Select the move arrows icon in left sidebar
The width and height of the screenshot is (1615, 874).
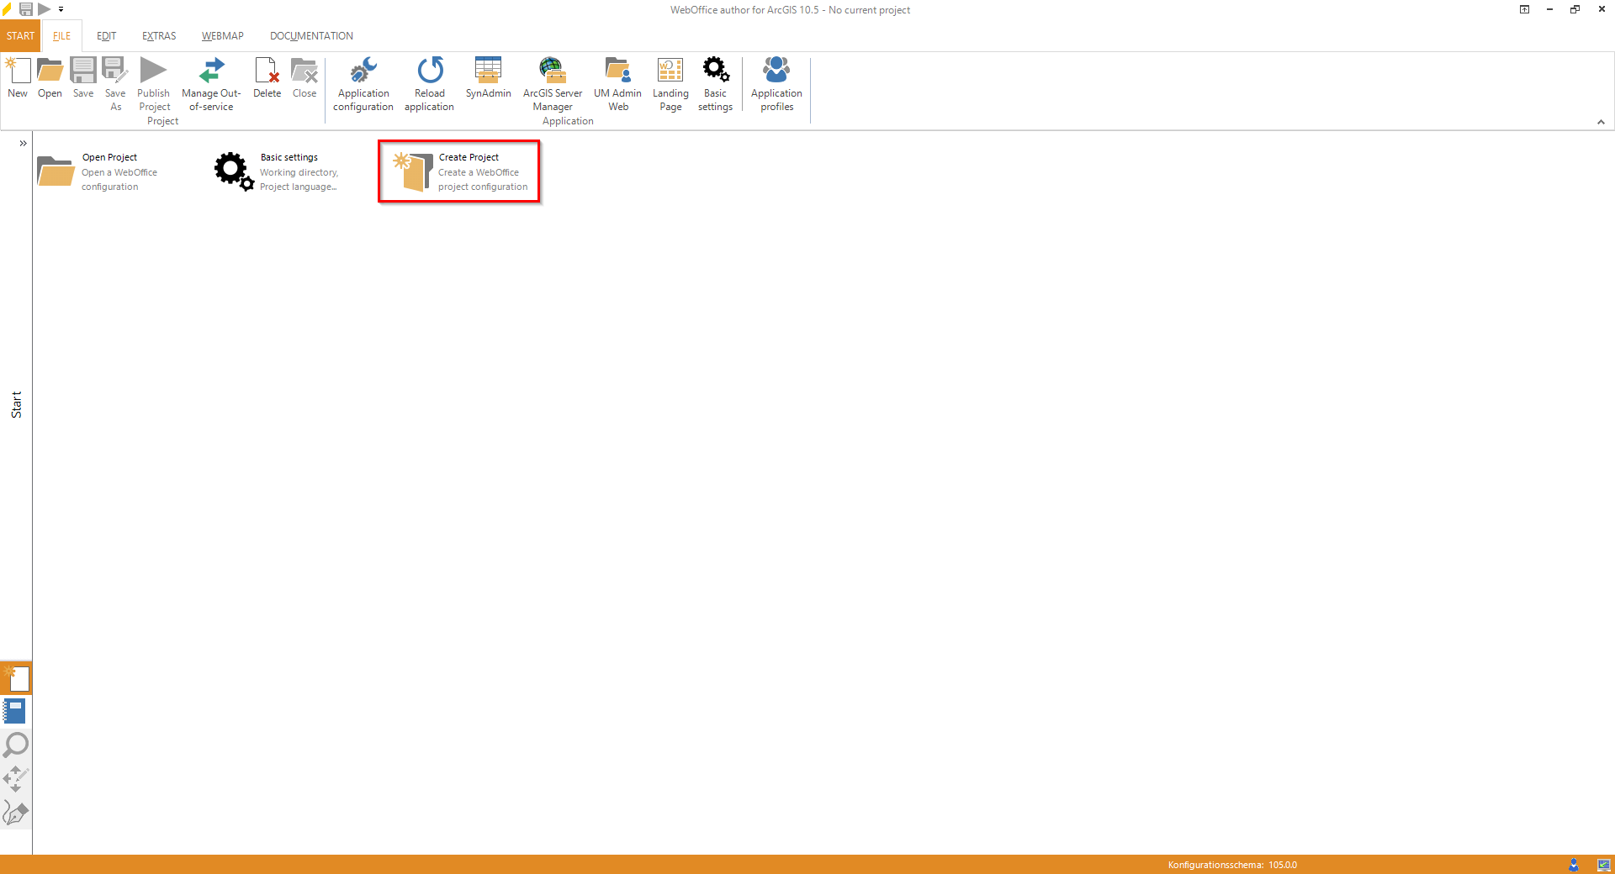pos(16,779)
